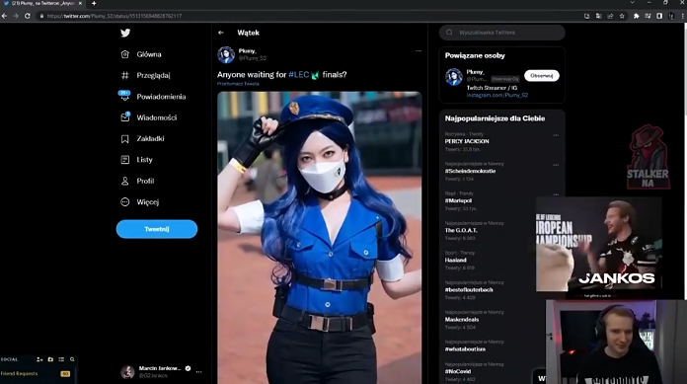The width and height of the screenshot is (687, 384).
Task: Click share page icon in address bar
Action: coord(610,16)
